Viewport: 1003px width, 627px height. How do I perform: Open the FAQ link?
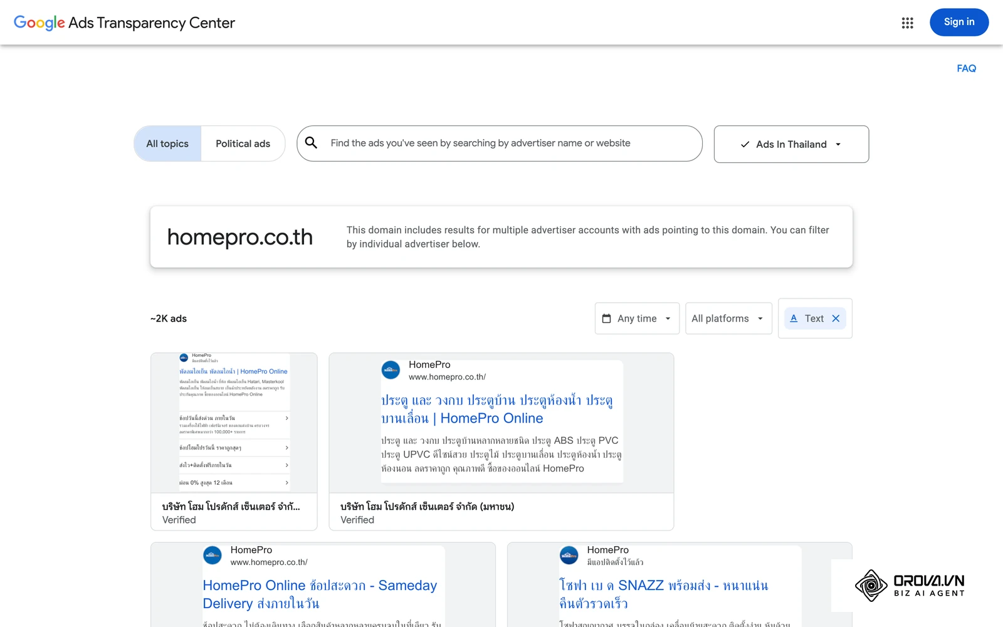point(966,68)
